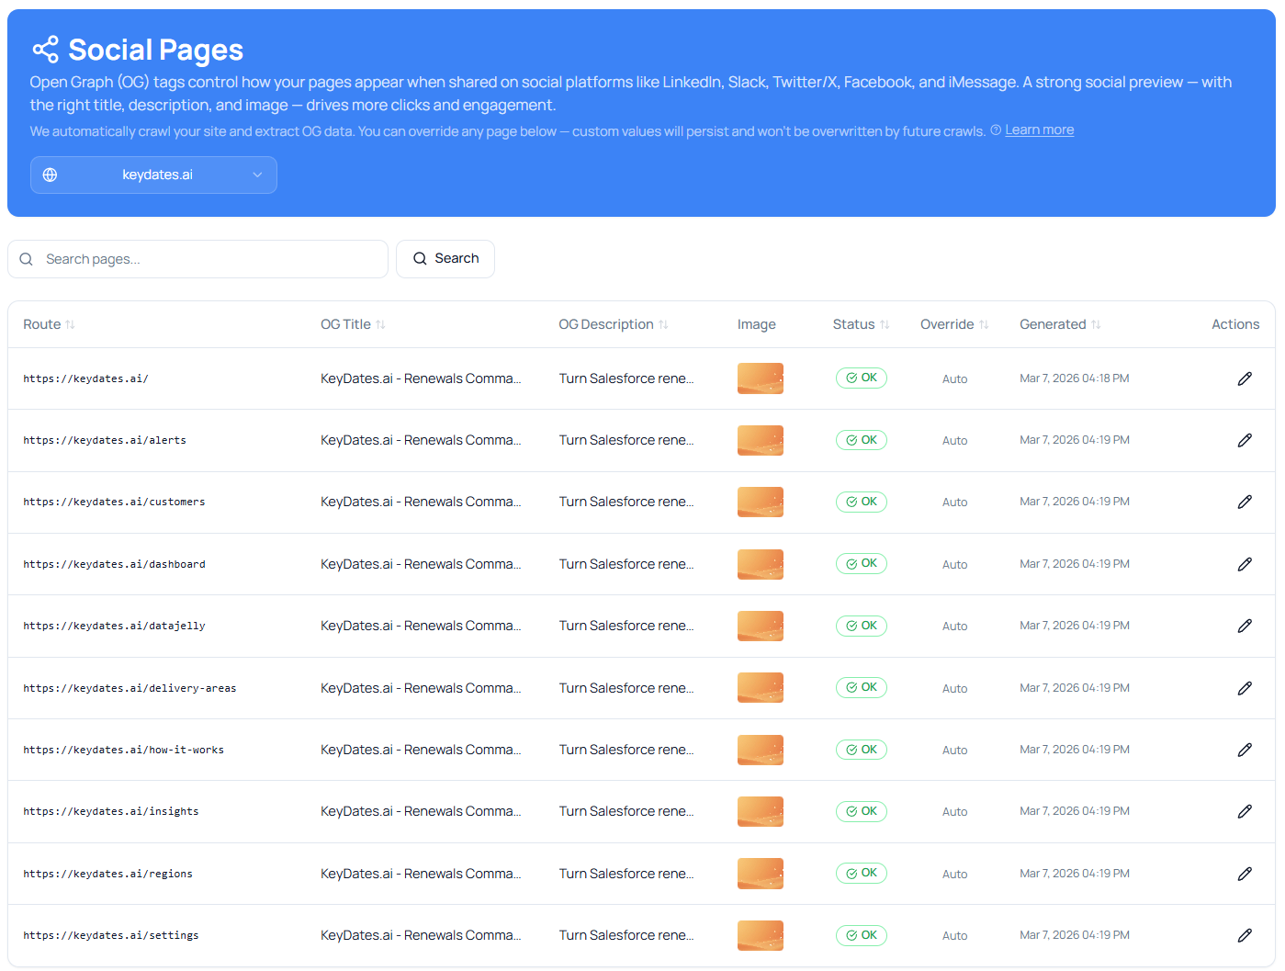Sort the table by the Route column
The height and width of the screenshot is (971, 1285).
pyautogui.click(x=50, y=324)
